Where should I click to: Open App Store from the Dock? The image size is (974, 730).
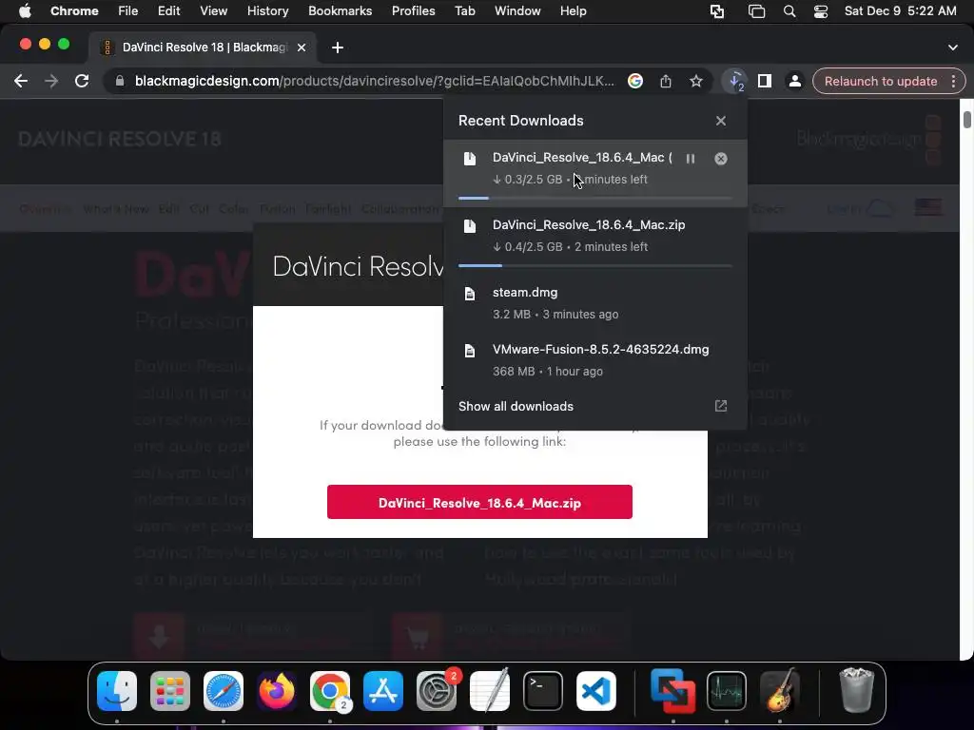[x=383, y=691]
